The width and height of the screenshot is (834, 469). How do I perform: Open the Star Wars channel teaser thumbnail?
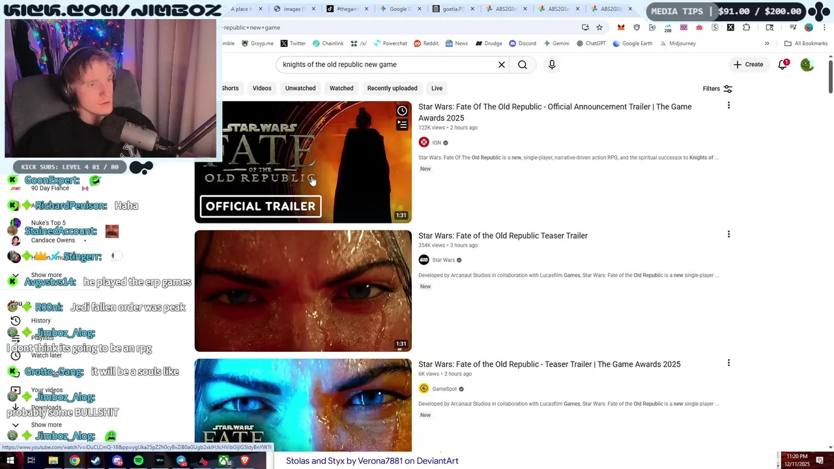tap(303, 291)
